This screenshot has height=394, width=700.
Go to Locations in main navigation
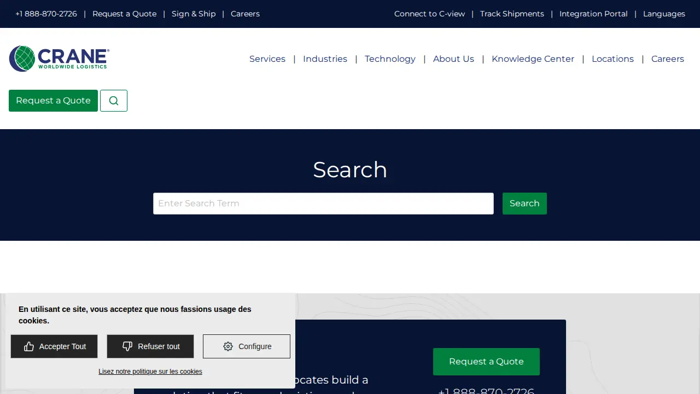(612, 59)
